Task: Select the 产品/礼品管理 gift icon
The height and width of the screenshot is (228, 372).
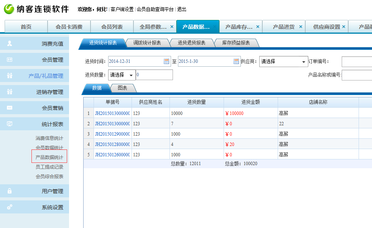Action: pos(10,75)
